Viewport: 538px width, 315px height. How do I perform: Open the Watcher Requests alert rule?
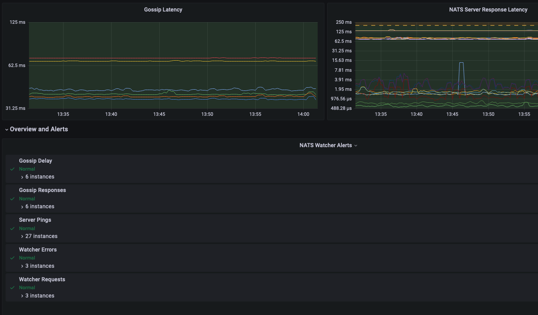click(42, 279)
